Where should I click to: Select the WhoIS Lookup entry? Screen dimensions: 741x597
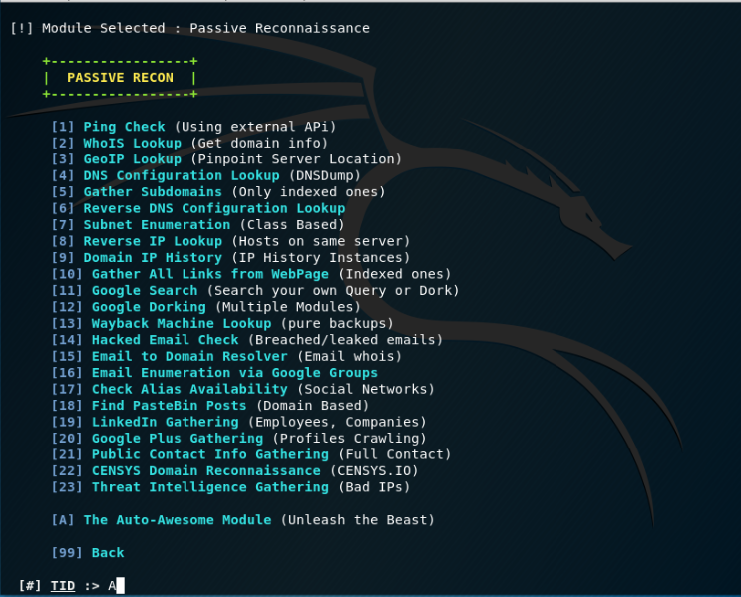coord(132,144)
